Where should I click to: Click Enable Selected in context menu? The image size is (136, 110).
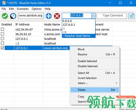95,61
